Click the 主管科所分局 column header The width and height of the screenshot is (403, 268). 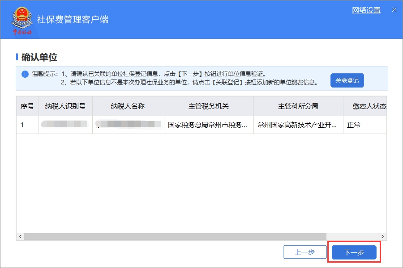(297, 106)
